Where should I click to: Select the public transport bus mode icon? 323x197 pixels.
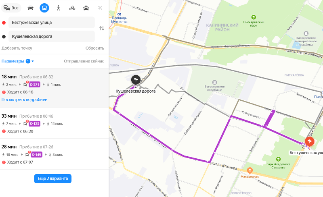point(44,8)
